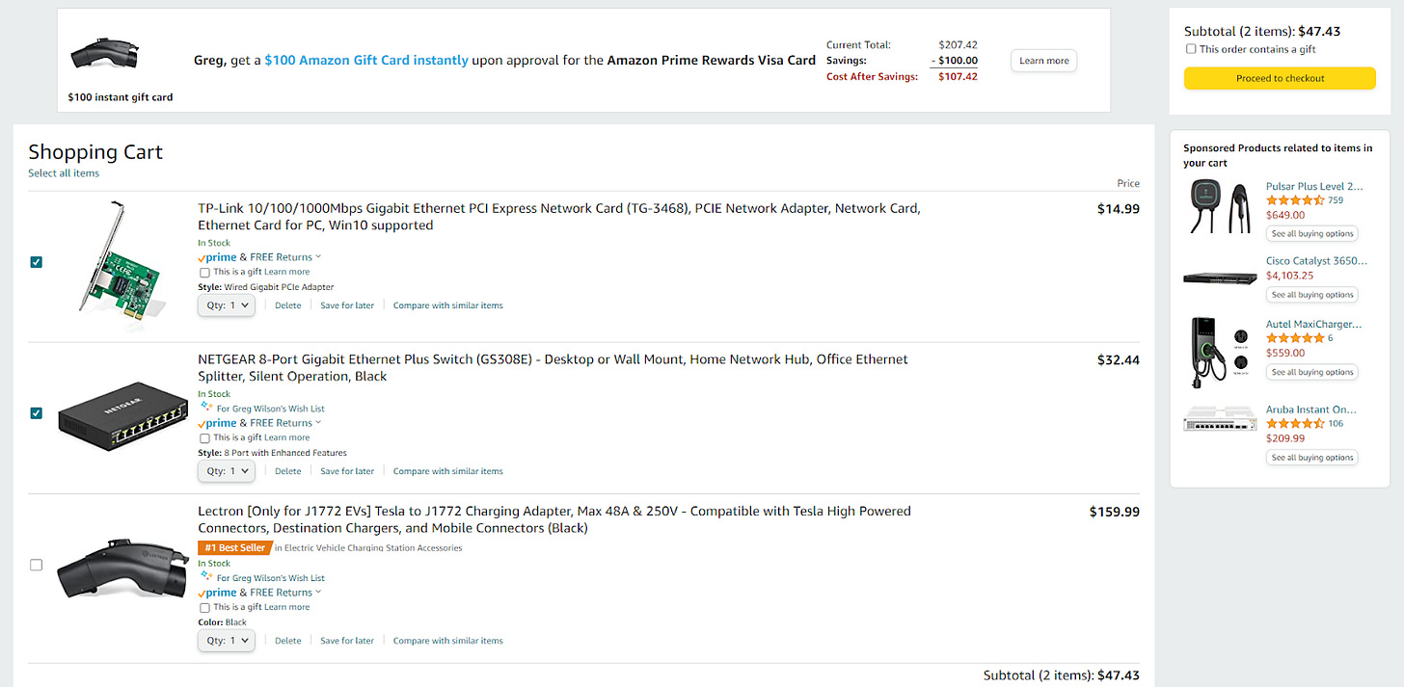The image size is (1404, 687).
Task: Open Pulsar Plus sponsored product image
Action: [1221, 206]
